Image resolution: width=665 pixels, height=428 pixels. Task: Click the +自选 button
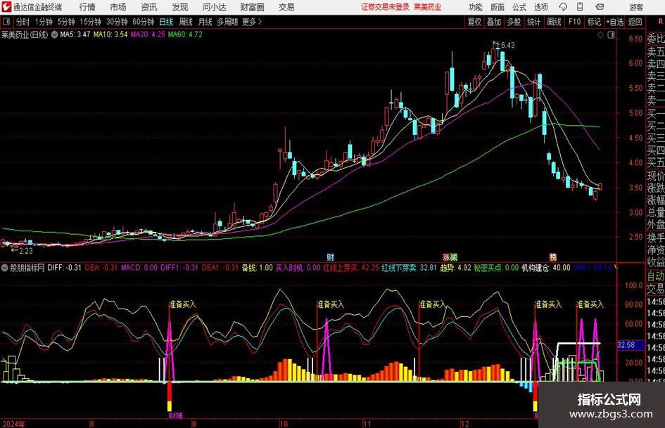pyautogui.click(x=614, y=22)
